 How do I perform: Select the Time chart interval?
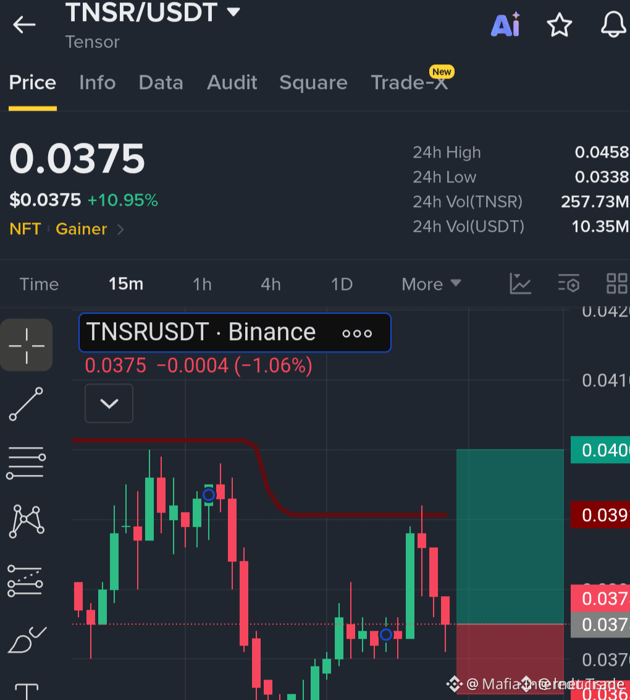click(x=39, y=284)
